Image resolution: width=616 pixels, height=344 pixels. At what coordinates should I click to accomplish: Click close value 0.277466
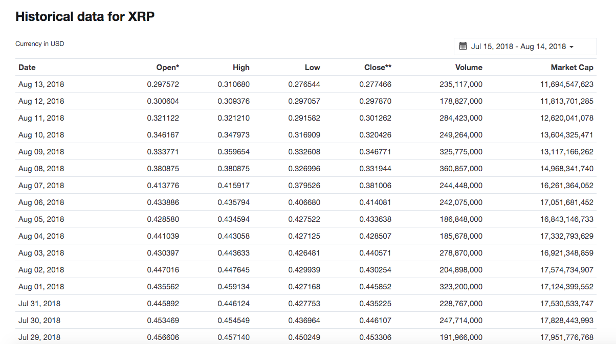click(375, 84)
